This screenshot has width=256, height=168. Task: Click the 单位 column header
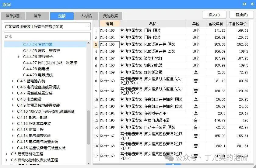click(x=196, y=24)
